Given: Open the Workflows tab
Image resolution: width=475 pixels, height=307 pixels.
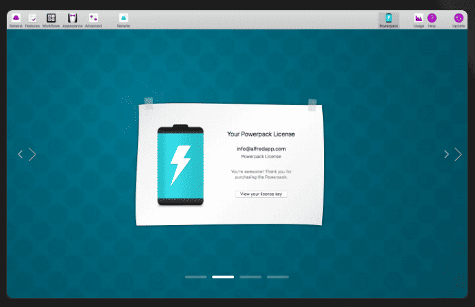Looking at the screenshot, I should point(51,20).
